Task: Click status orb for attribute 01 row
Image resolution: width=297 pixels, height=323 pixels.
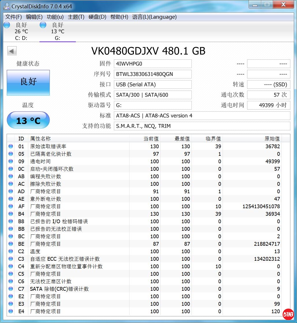Action: pos(11,146)
